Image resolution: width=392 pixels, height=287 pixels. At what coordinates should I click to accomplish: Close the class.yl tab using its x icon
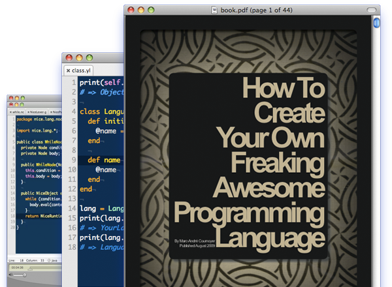coord(68,70)
